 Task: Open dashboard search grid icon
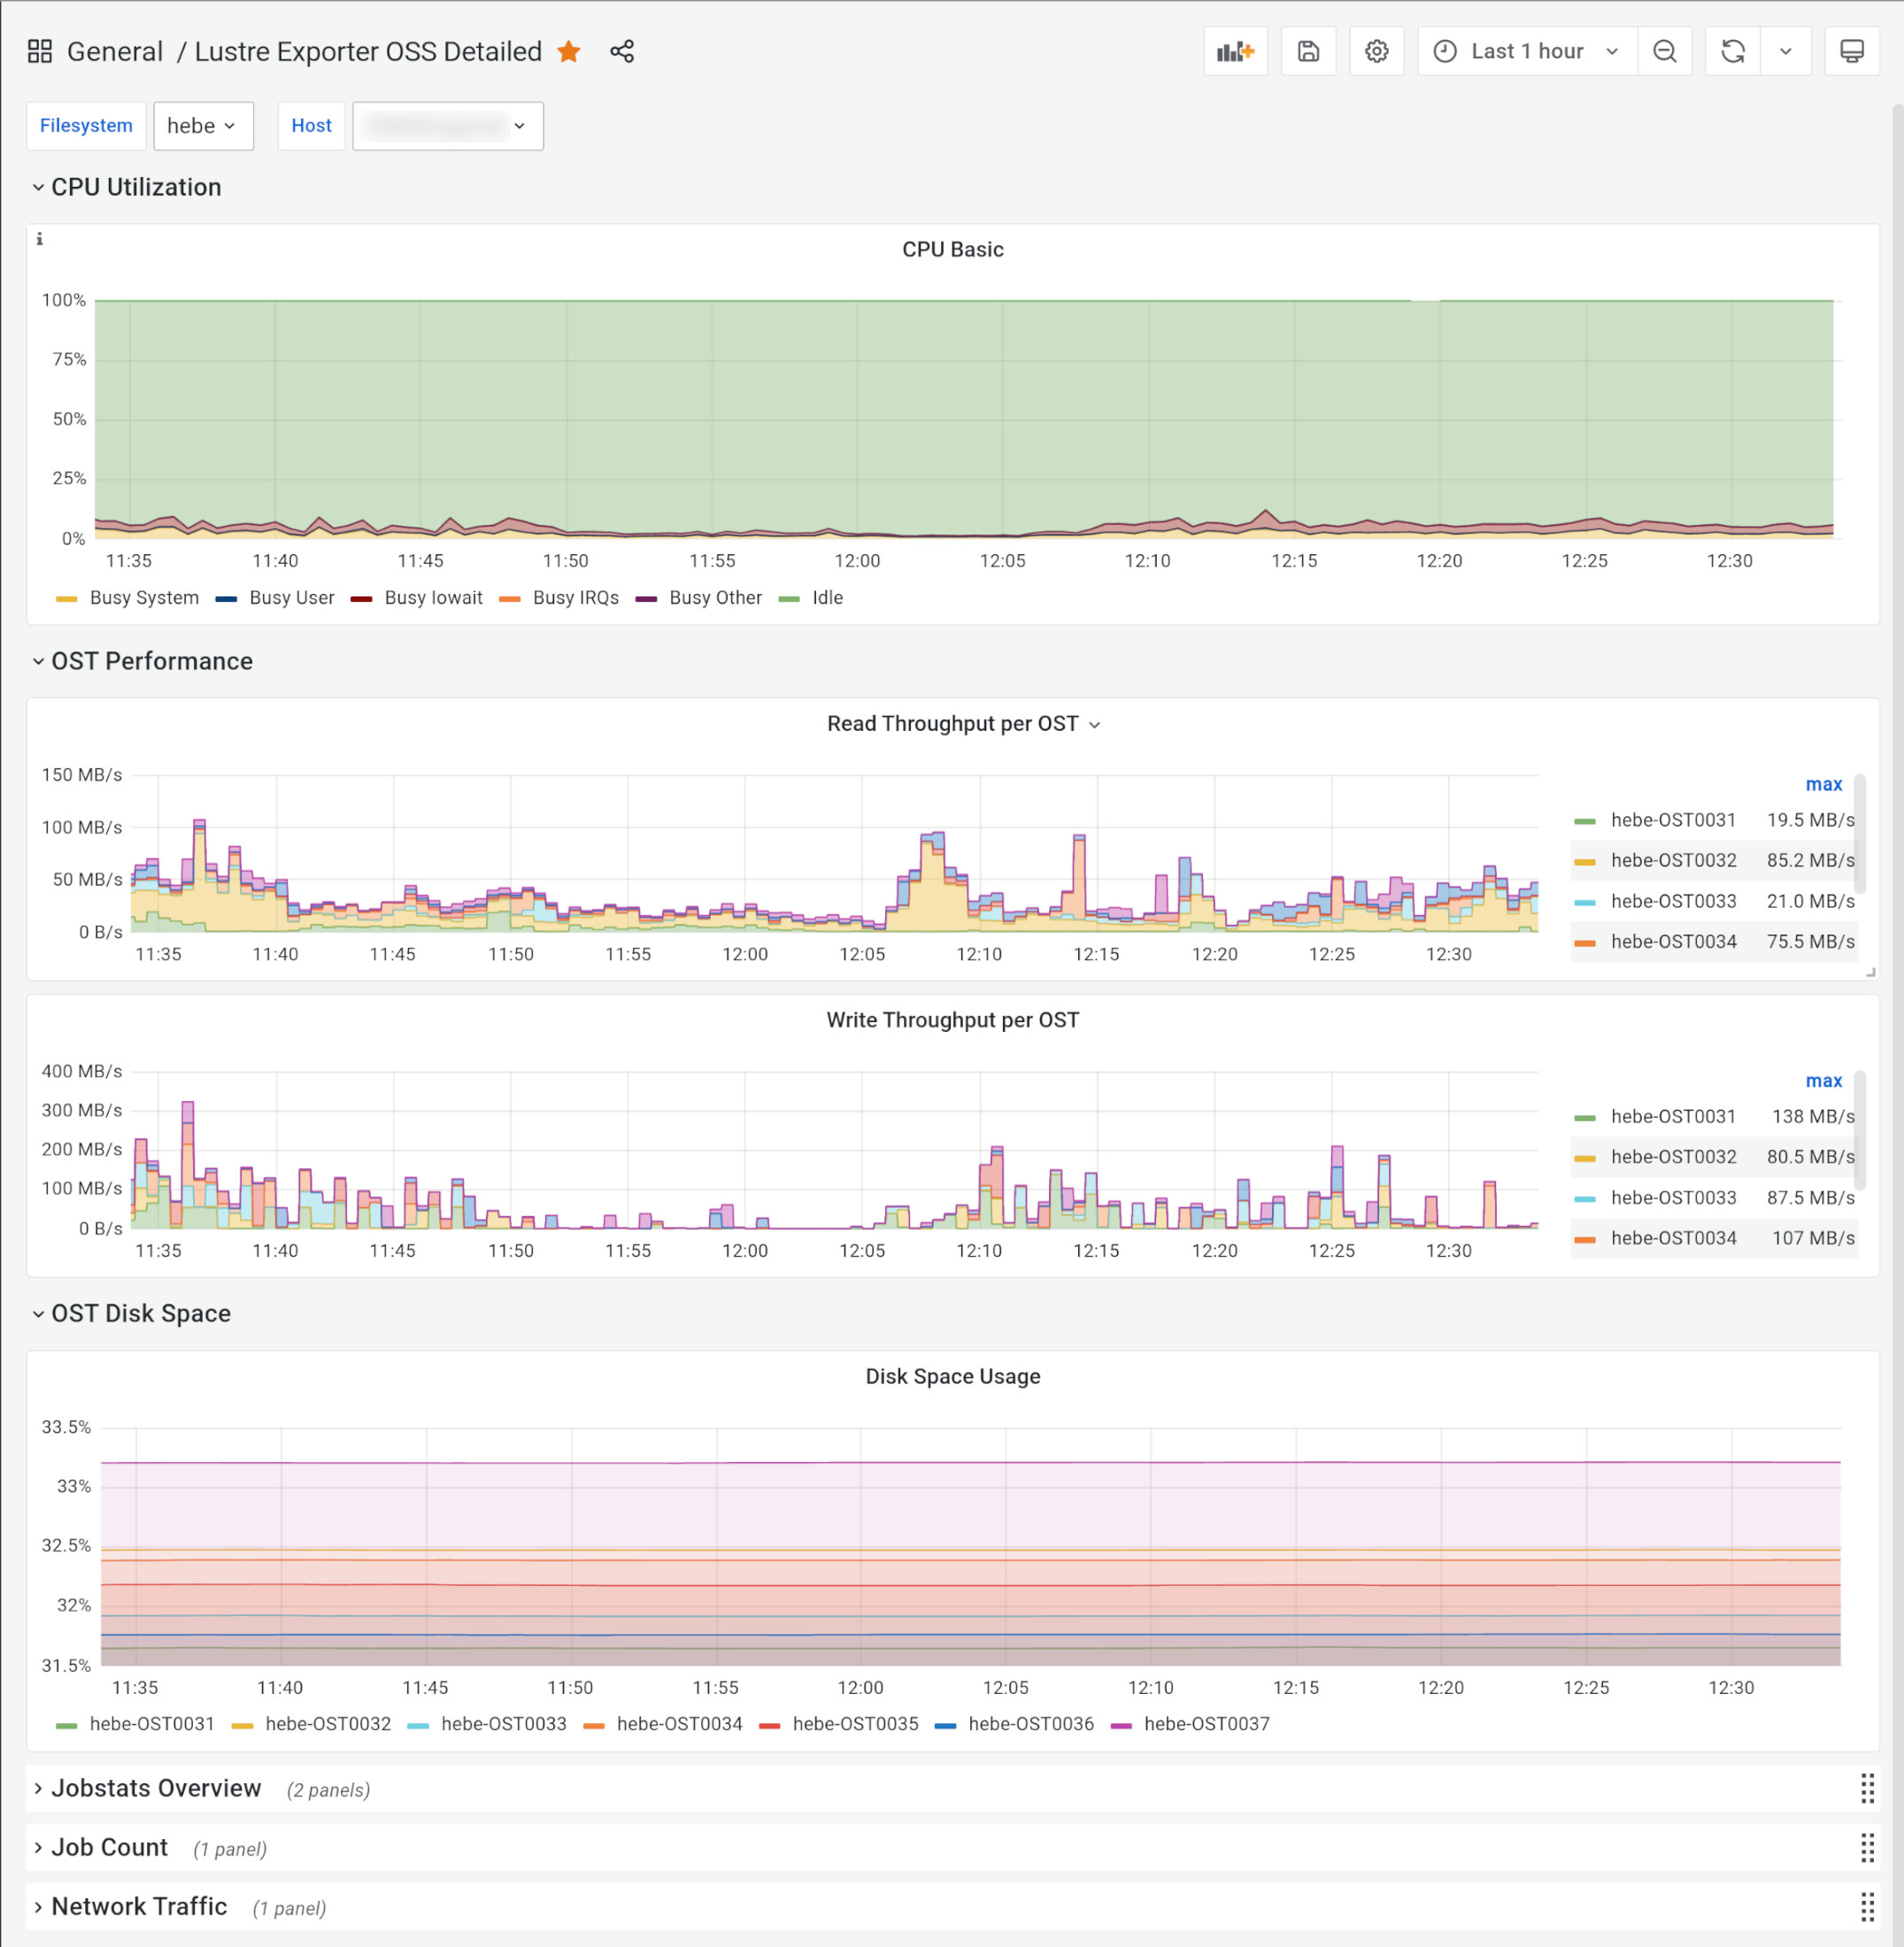click(x=40, y=51)
